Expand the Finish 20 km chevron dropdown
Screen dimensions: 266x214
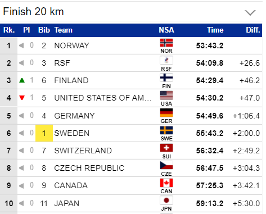(250, 13)
